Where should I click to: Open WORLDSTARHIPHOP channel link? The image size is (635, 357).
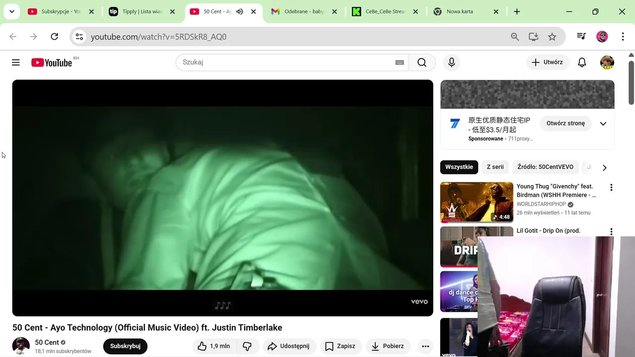click(x=541, y=204)
